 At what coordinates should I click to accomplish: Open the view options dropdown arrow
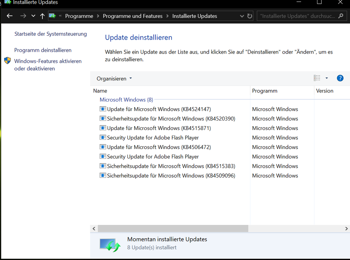[x=327, y=78]
